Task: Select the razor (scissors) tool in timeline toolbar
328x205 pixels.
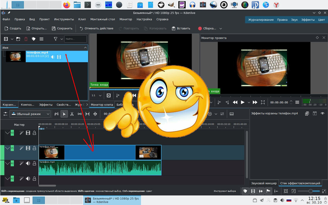Action: pos(72,114)
